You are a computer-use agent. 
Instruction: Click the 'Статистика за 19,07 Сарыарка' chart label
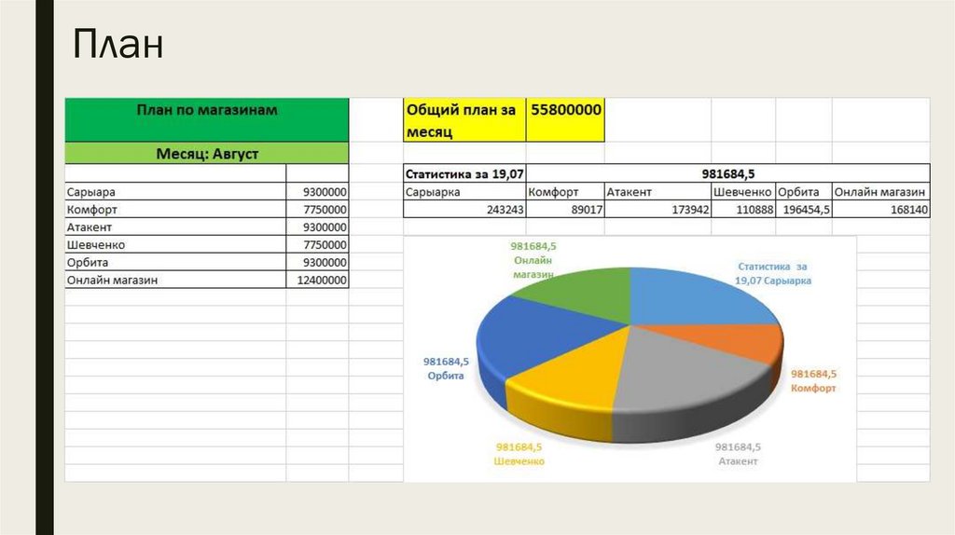773,274
